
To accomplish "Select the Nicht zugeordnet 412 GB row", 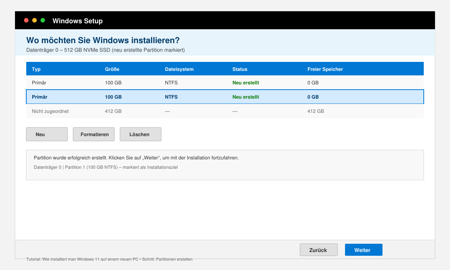I will [225, 111].
